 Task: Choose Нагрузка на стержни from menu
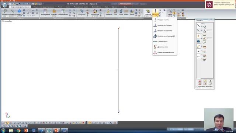[x=164, y=25]
